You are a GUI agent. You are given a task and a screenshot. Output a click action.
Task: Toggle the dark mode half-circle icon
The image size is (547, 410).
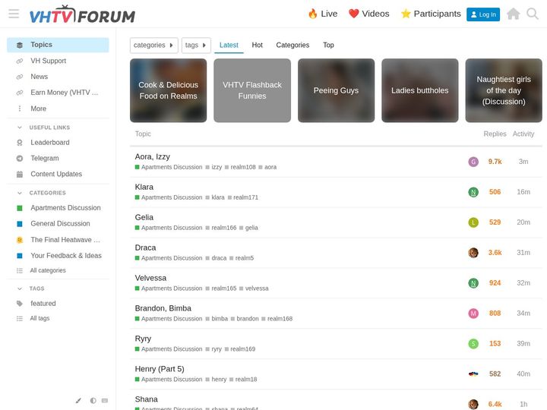93,400
